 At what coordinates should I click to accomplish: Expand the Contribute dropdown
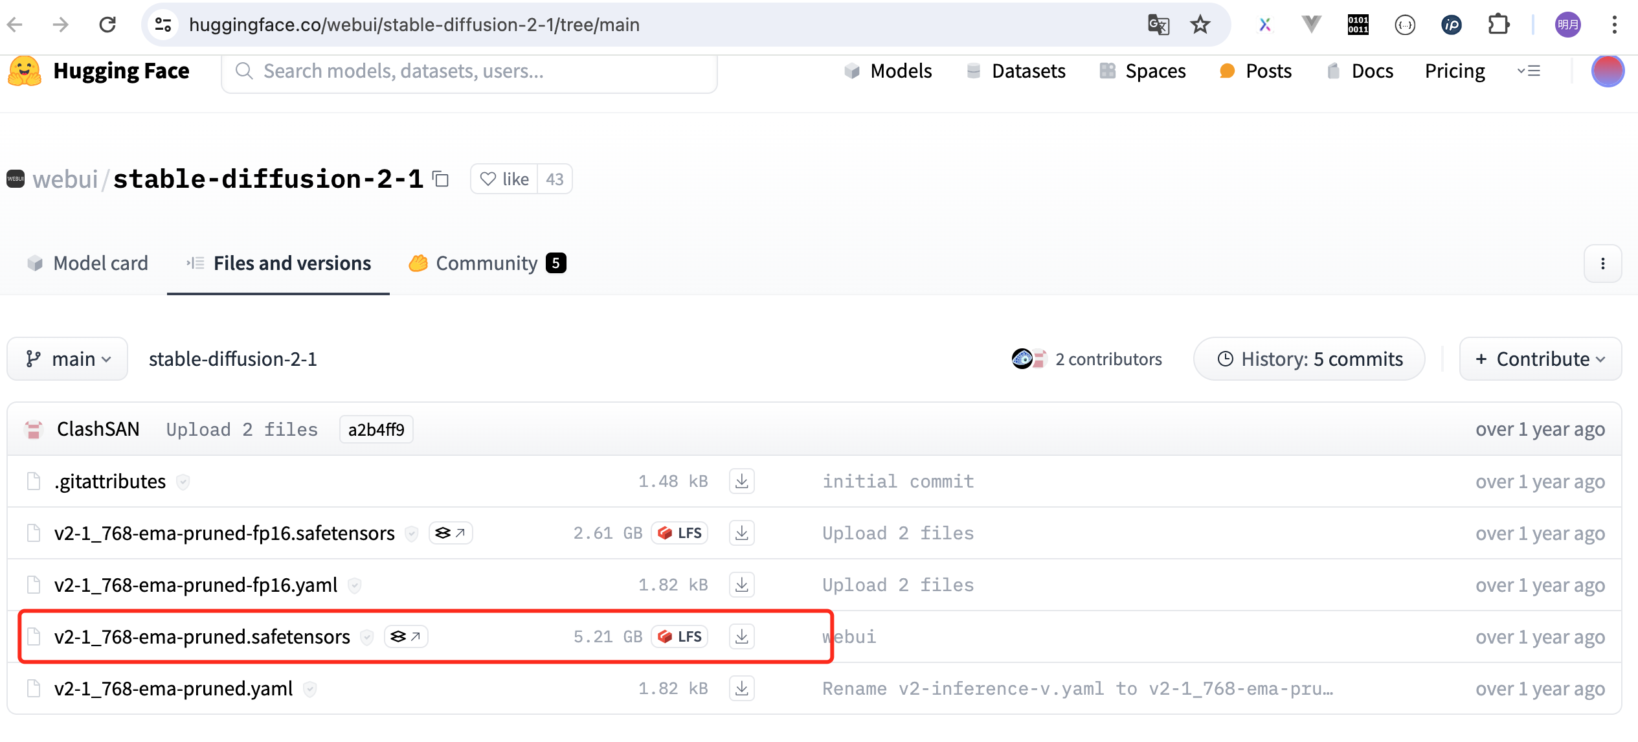[1540, 359]
